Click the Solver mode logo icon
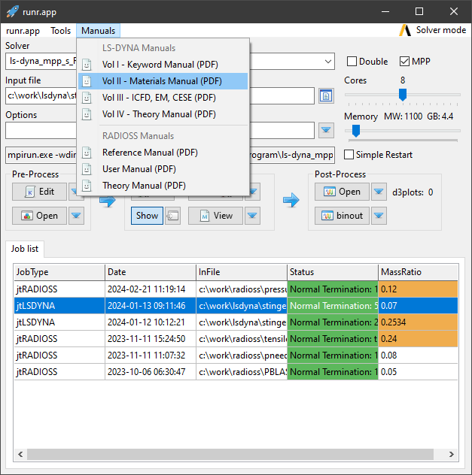472x475 pixels. pyautogui.click(x=405, y=30)
